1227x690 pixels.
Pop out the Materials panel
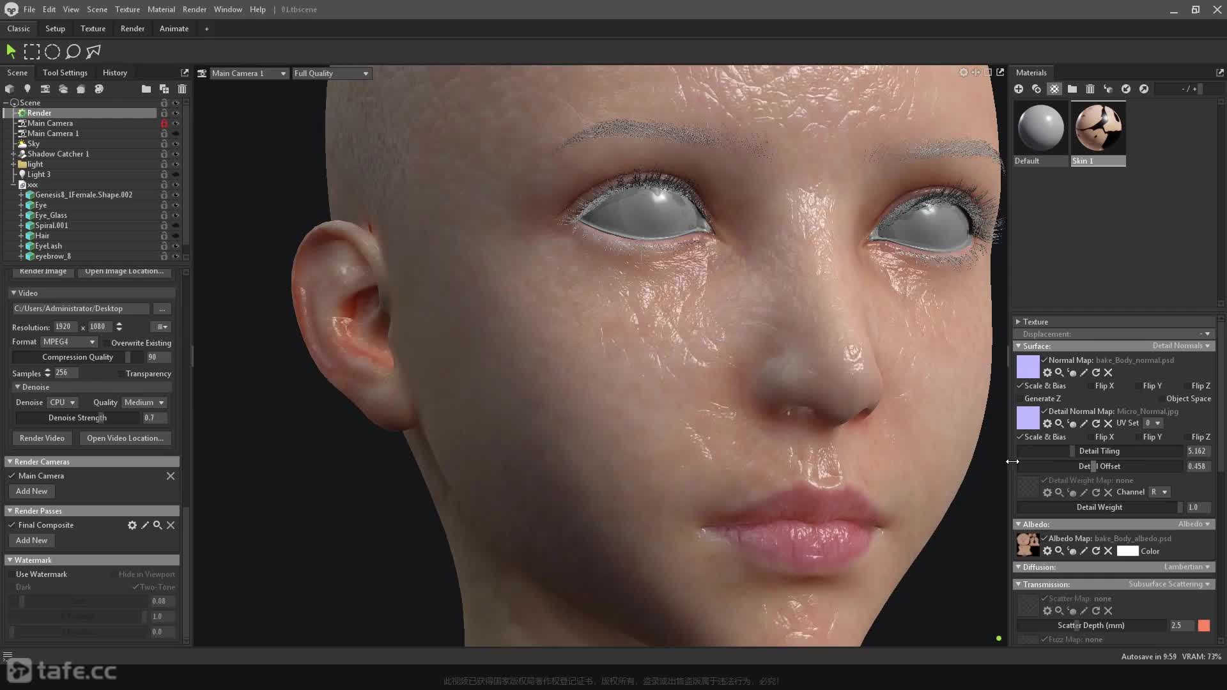(1220, 73)
